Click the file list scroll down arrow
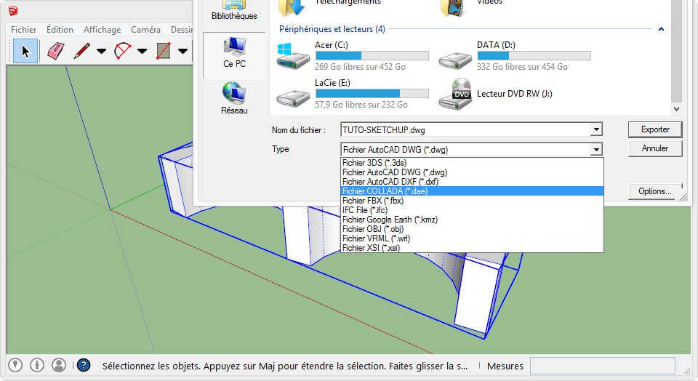 pos(677,108)
